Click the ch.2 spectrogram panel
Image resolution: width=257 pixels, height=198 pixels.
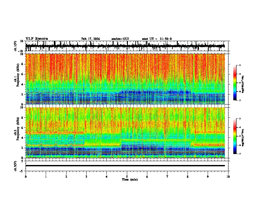click(125, 133)
